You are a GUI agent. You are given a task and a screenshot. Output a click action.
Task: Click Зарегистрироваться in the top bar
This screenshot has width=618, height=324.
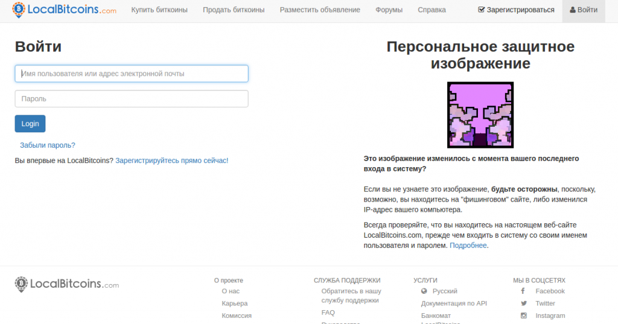pos(516,10)
